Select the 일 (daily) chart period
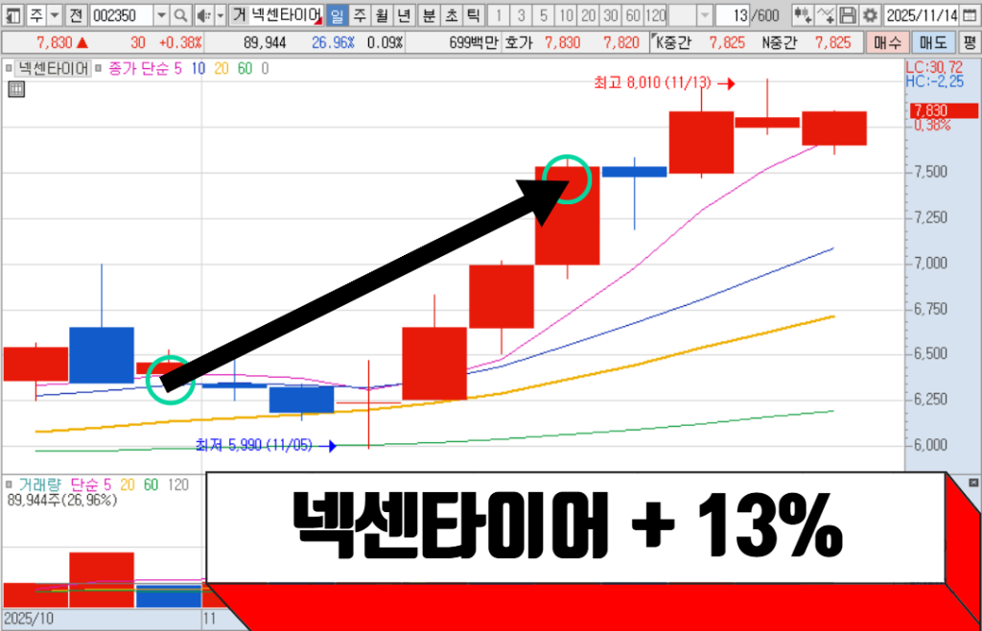Image resolution: width=982 pixels, height=631 pixels. coord(337,16)
